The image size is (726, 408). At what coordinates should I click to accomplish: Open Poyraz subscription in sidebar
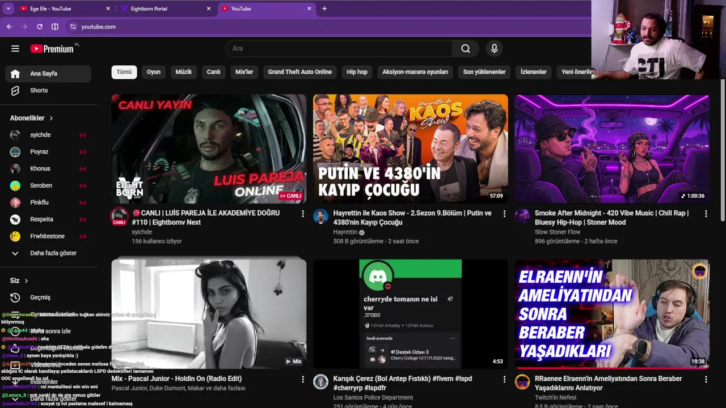click(48, 152)
